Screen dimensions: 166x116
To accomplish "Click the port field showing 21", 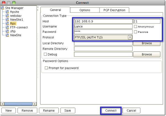I will (147, 21).
